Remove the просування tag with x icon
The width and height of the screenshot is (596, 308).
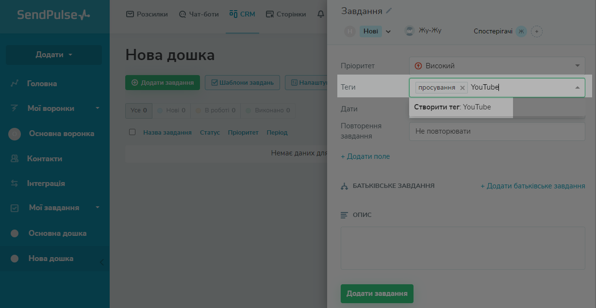coord(462,88)
